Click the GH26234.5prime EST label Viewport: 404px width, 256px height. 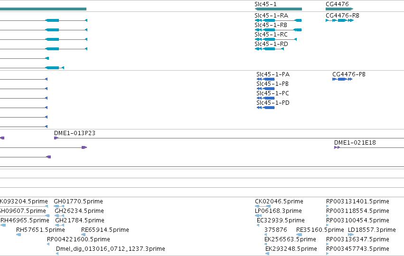[79, 210]
